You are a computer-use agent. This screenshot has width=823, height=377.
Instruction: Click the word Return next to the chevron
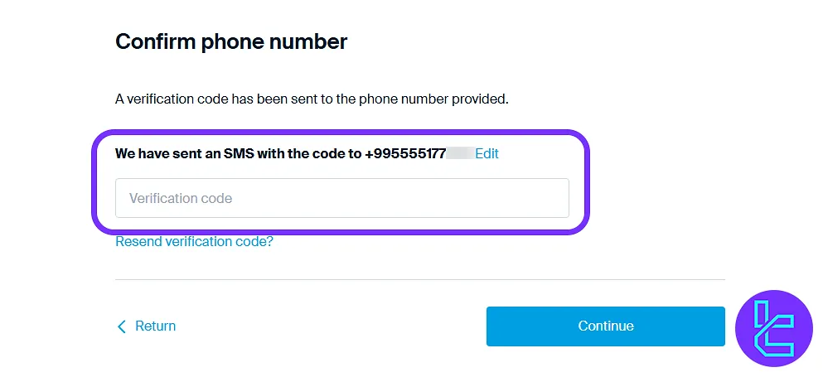[155, 326]
